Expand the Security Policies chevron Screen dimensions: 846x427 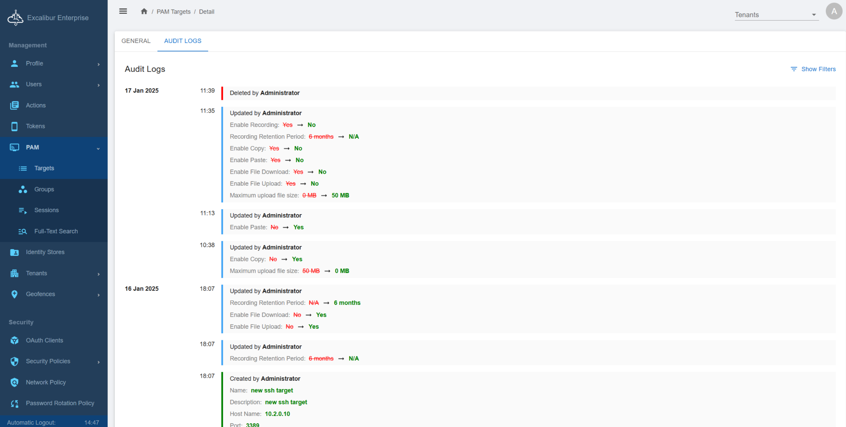tap(98, 362)
